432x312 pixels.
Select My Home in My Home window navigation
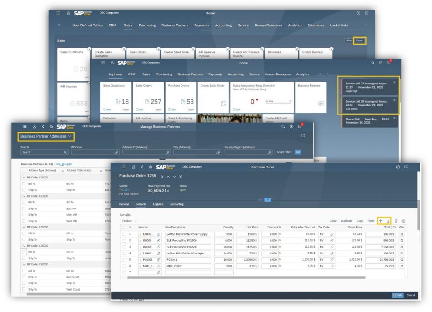pos(116,74)
